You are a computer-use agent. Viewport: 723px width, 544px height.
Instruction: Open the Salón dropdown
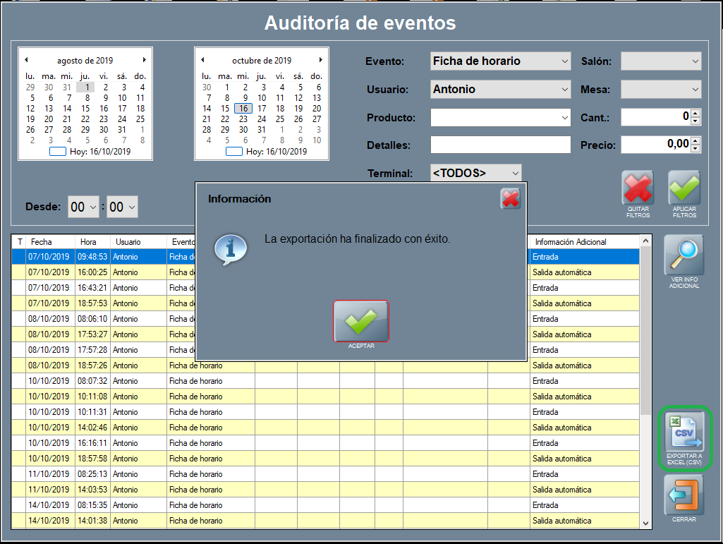tap(695, 61)
